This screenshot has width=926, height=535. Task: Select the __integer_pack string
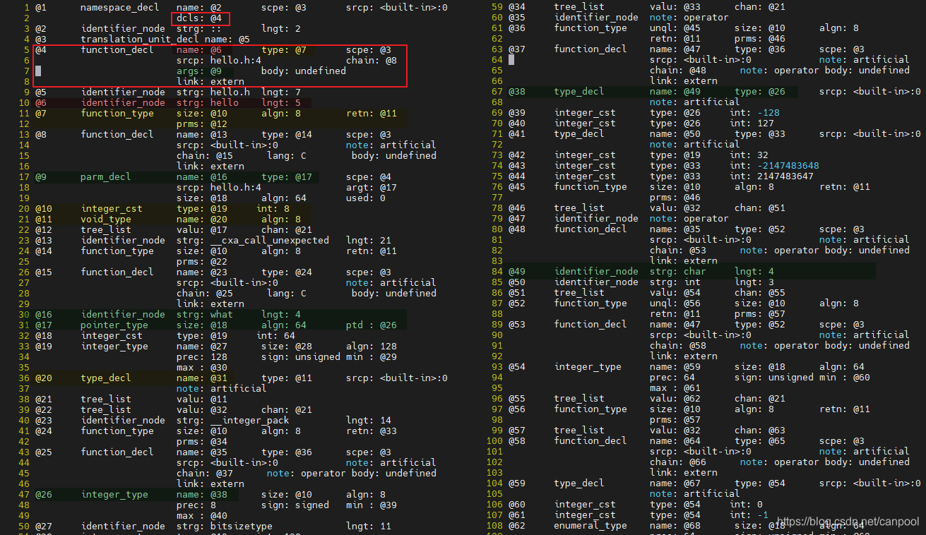tap(250, 420)
